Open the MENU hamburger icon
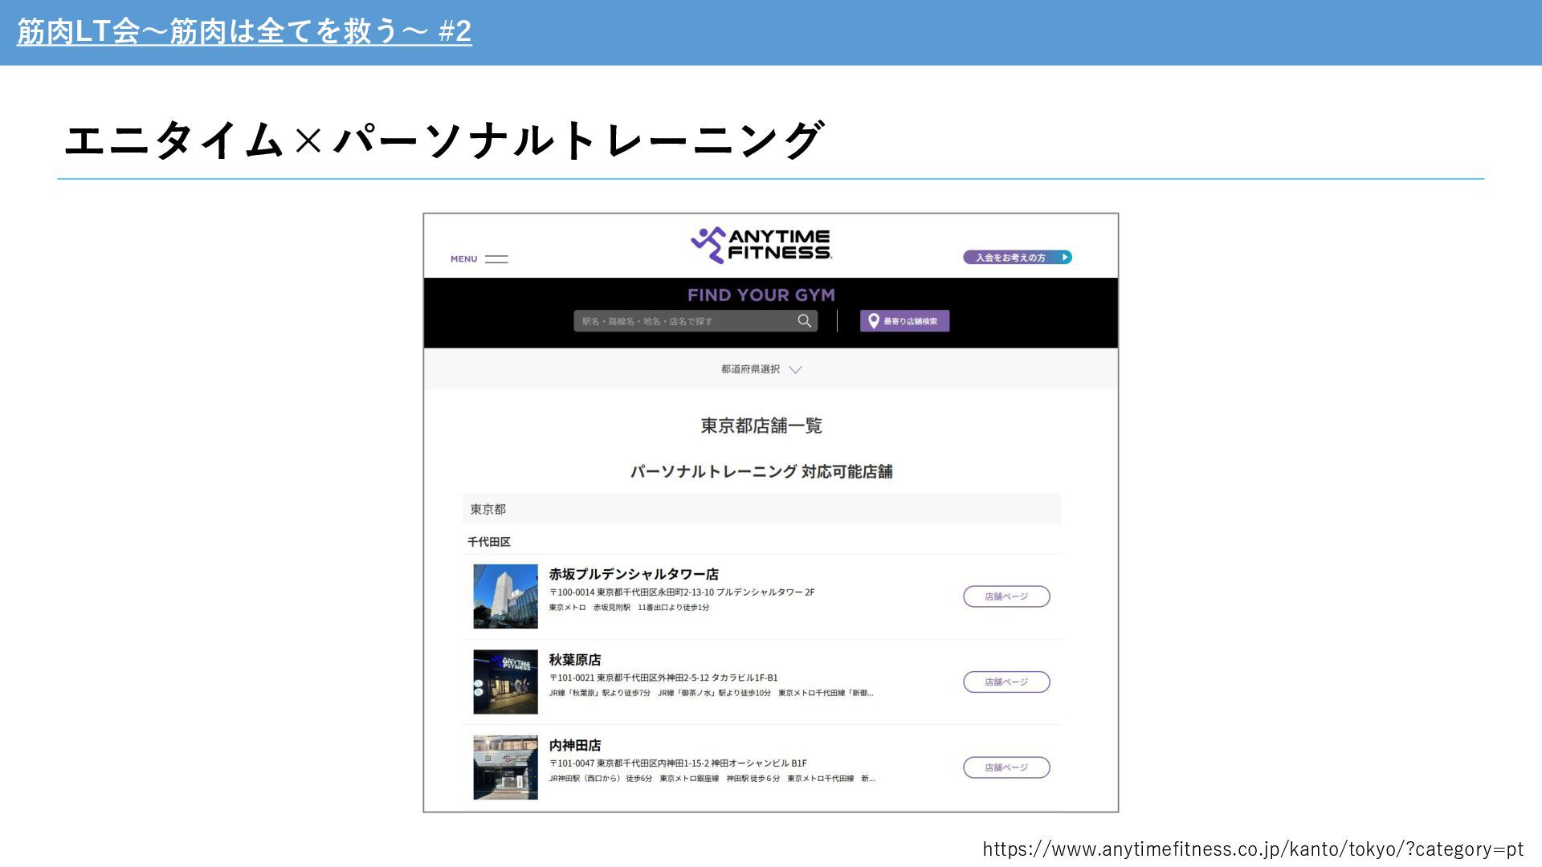Screen dimensions: 1542x867 coord(496,259)
